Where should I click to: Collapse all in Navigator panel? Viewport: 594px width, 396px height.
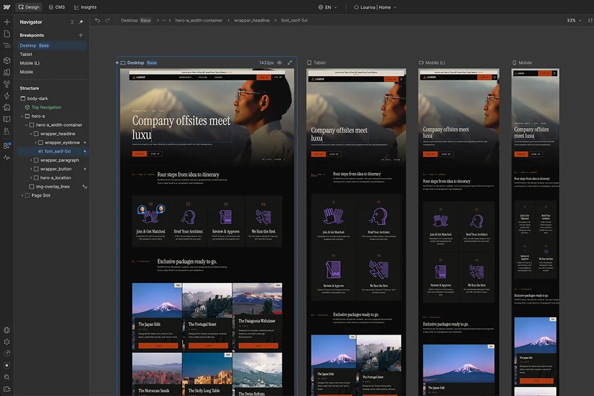pyautogui.click(x=72, y=22)
